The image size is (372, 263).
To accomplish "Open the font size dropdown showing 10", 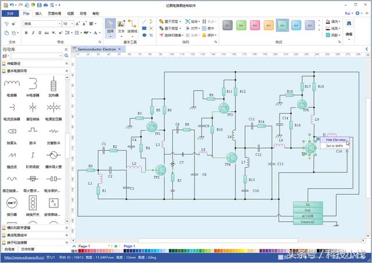I will pos(68,24).
